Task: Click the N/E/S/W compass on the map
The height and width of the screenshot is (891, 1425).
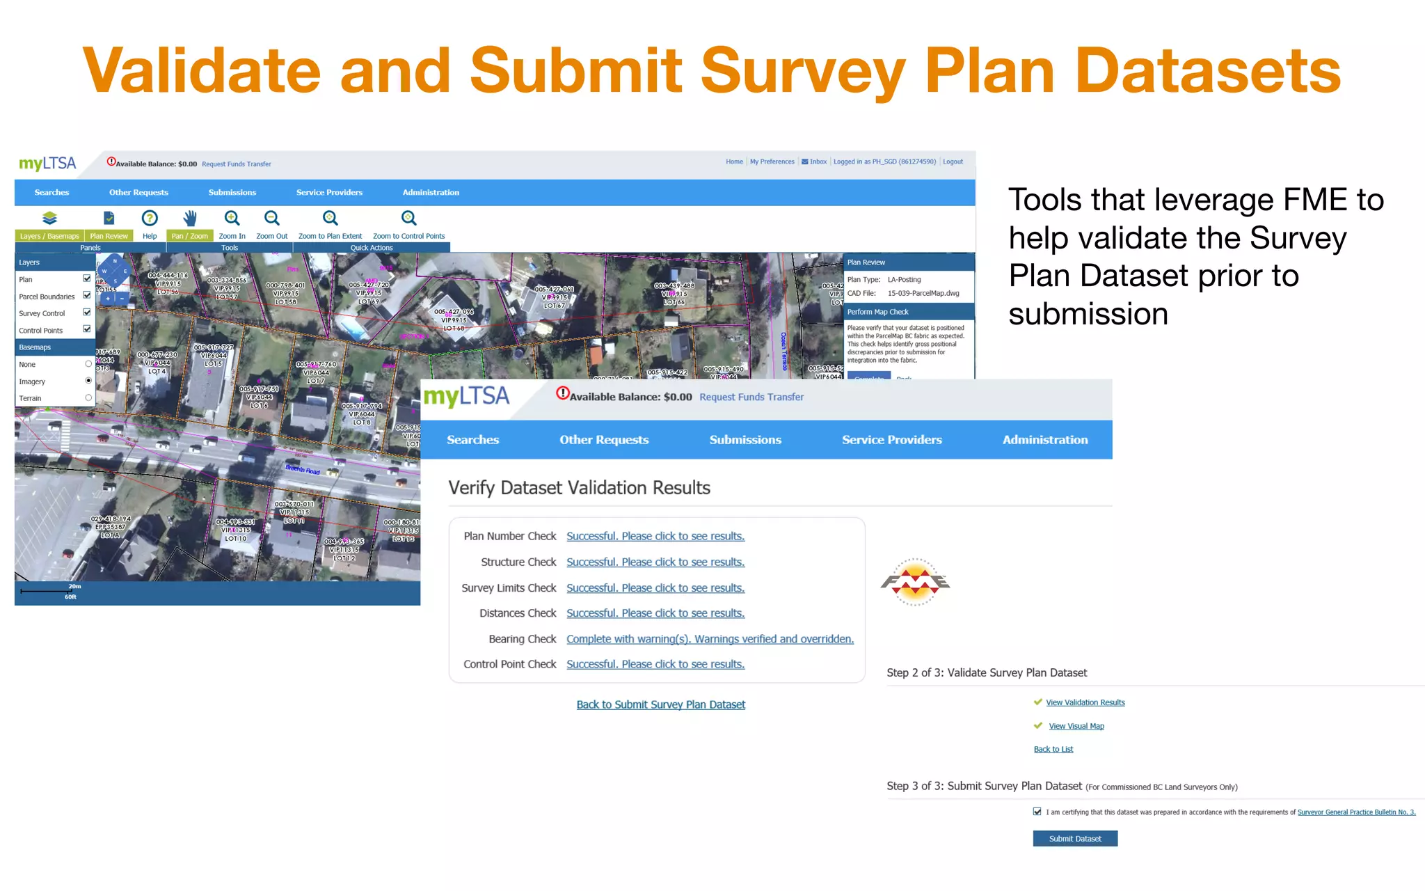Action: [x=115, y=271]
